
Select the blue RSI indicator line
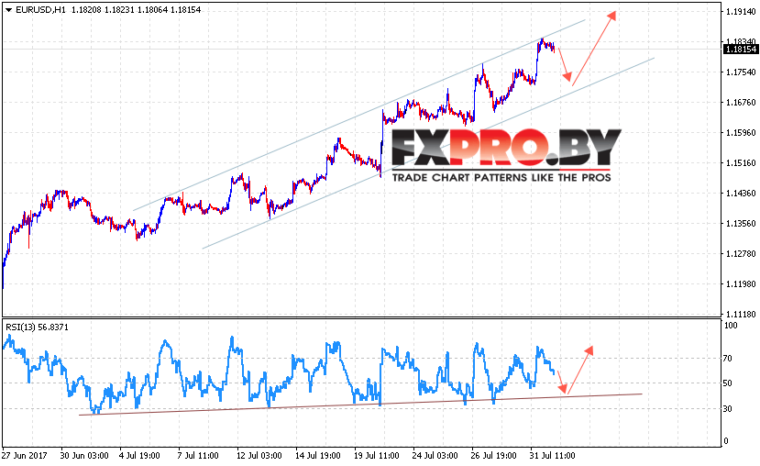click(279, 375)
